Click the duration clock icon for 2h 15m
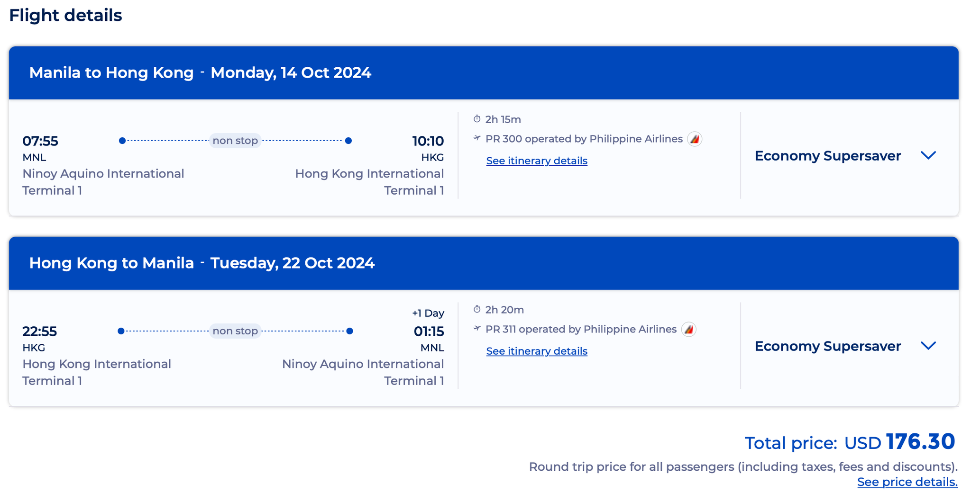 point(477,119)
